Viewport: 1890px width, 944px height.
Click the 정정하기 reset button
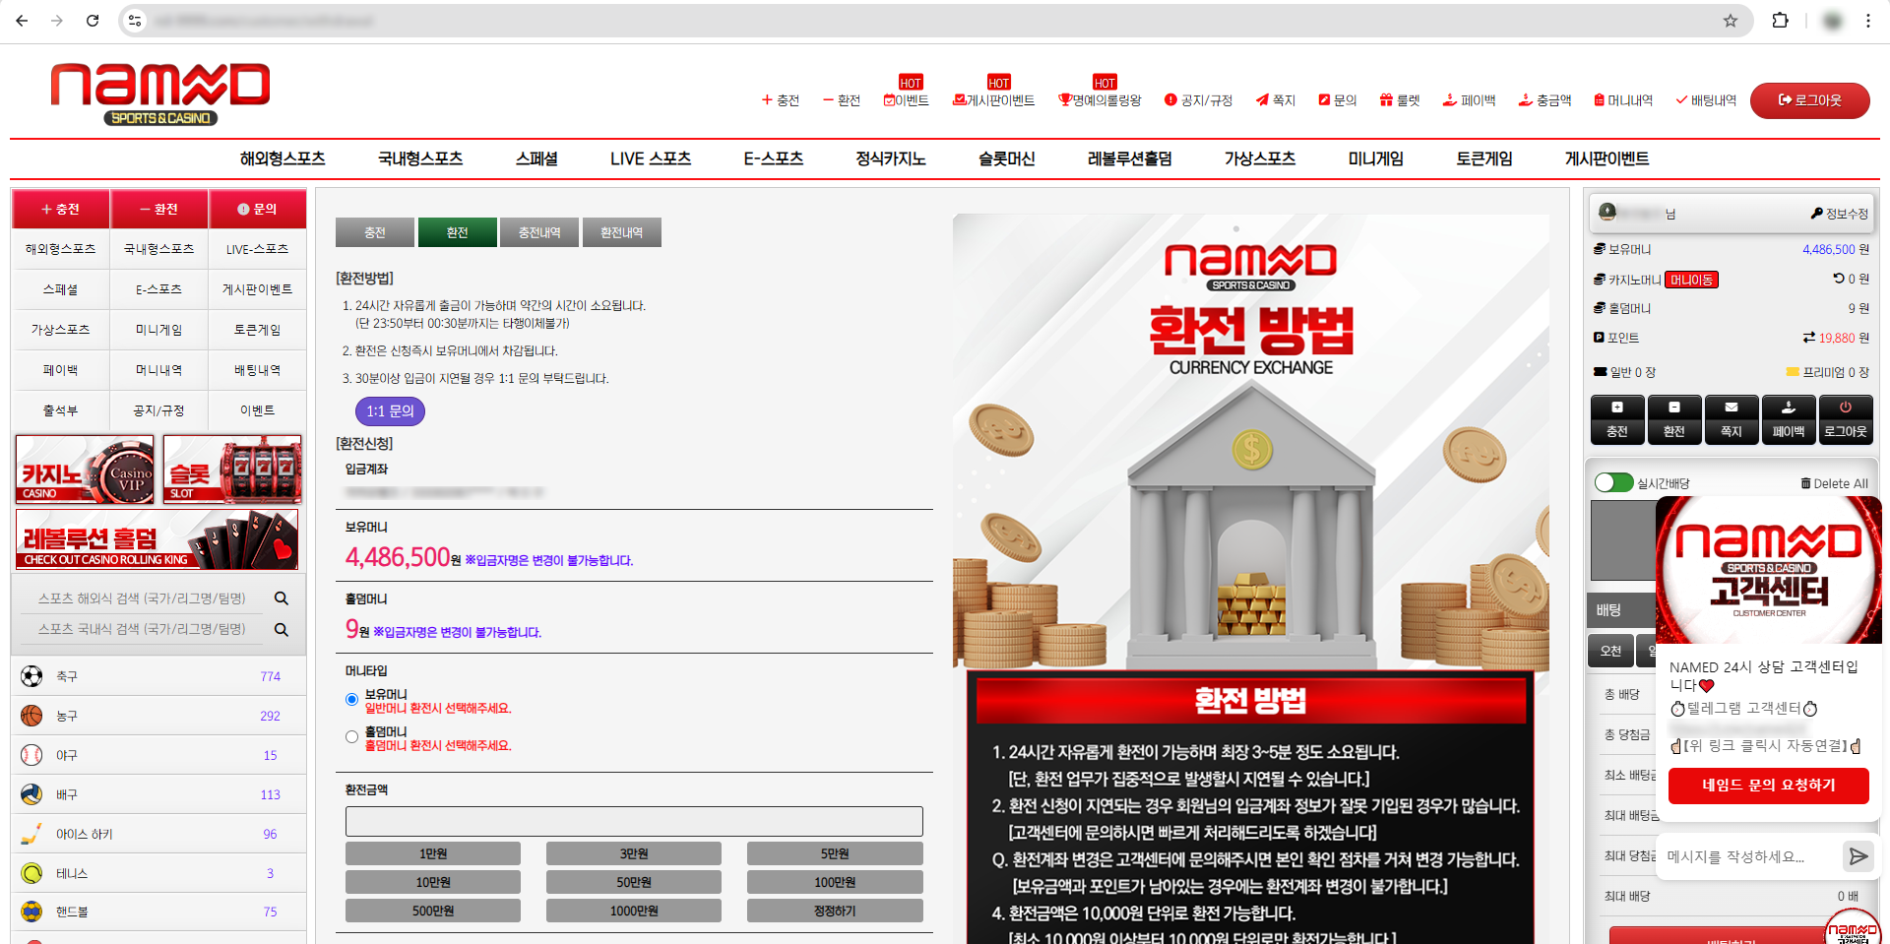835,911
